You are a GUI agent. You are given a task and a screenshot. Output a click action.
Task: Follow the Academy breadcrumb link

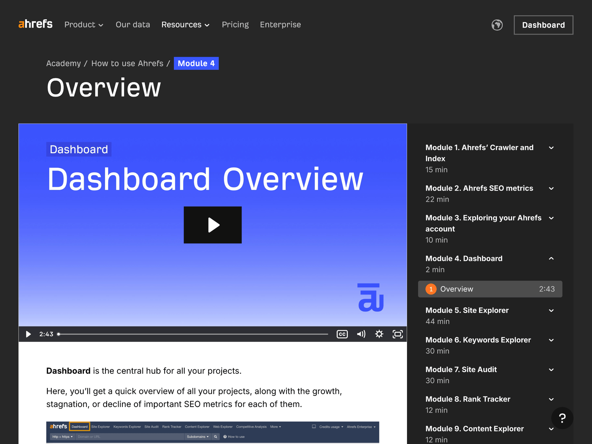pyautogui.click(x=63, y=63)
